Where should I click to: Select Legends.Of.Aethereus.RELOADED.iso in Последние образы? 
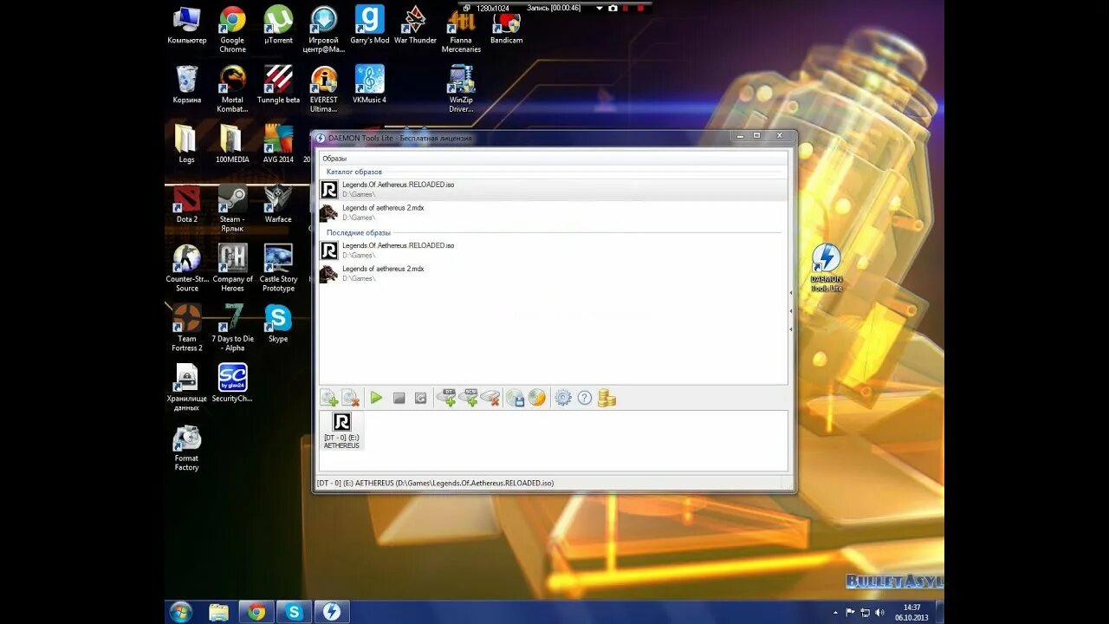click(554, 250)
